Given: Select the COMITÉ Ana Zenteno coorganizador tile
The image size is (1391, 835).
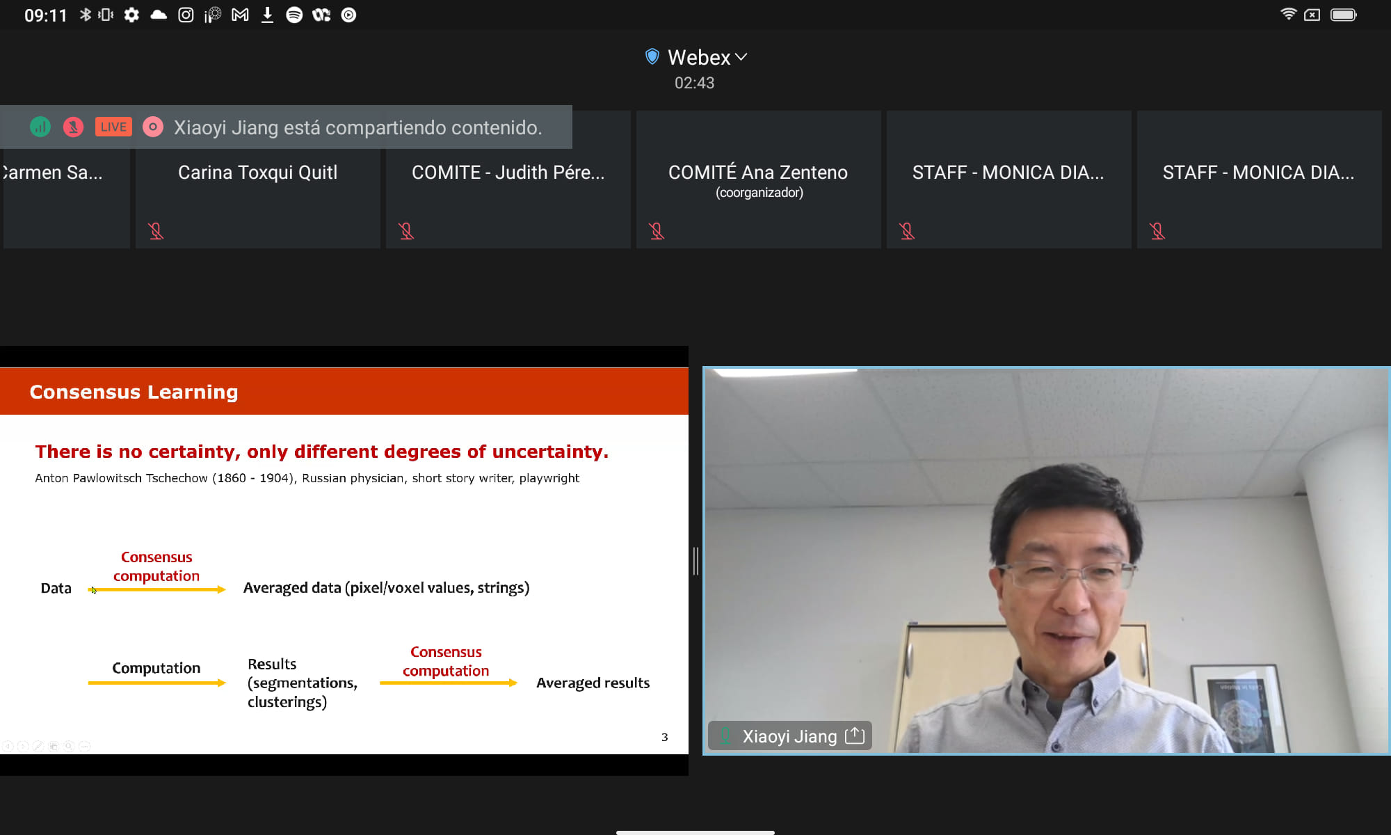Looking at the screenshot, I should (759, 180).
